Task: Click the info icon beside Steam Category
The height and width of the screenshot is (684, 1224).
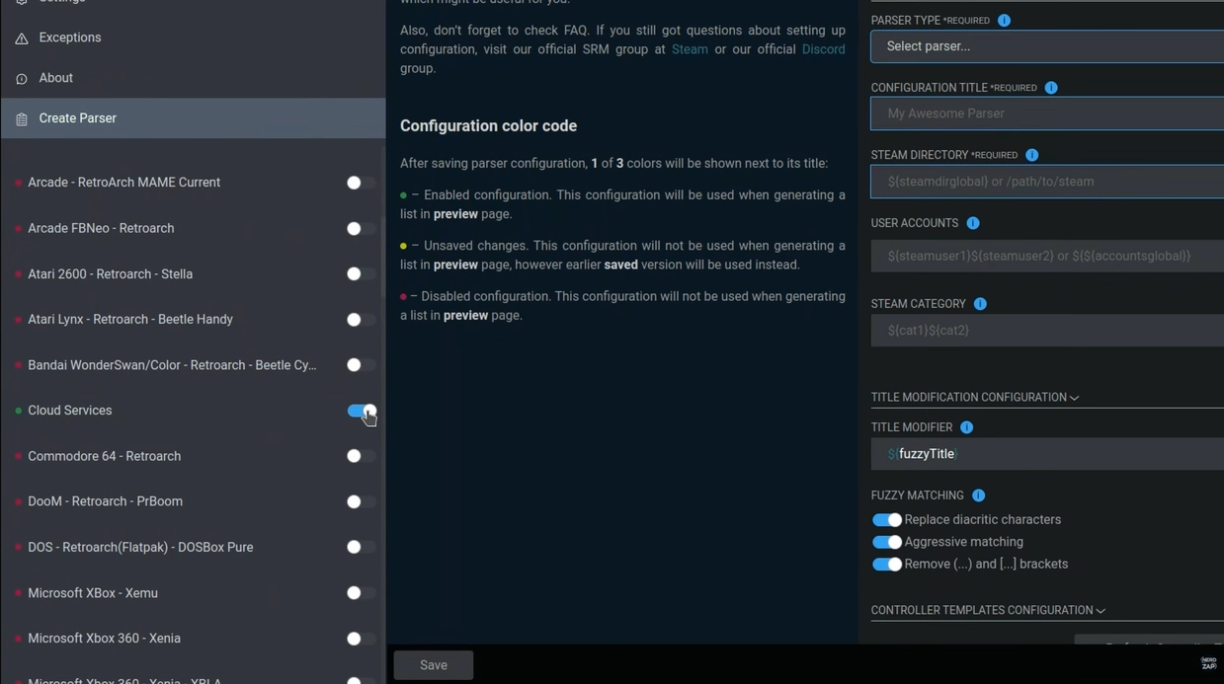Action: pyautogui.click(x=979, y=304)
